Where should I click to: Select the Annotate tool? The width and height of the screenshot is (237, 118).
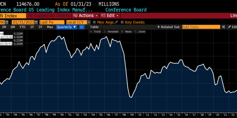(111, 32)
